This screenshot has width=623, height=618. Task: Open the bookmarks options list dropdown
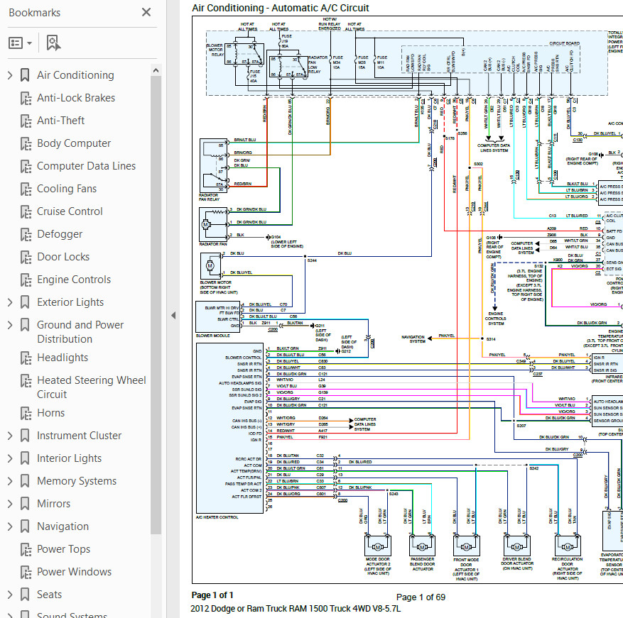coord(20,43)
